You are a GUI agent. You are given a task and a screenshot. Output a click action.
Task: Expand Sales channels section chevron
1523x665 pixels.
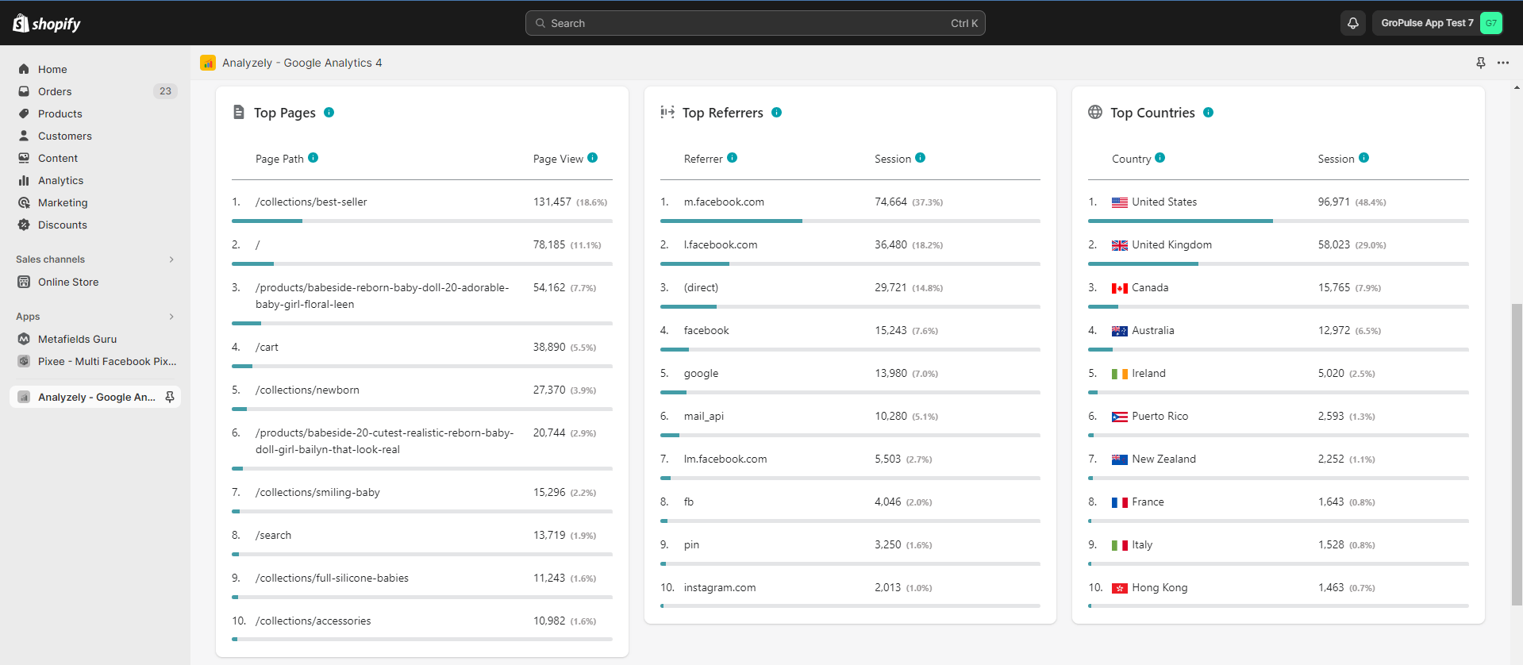(x=171, y=259)
